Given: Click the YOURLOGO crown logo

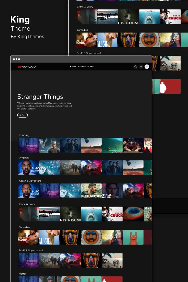Looking at the screenshot, I should (27, 67).
